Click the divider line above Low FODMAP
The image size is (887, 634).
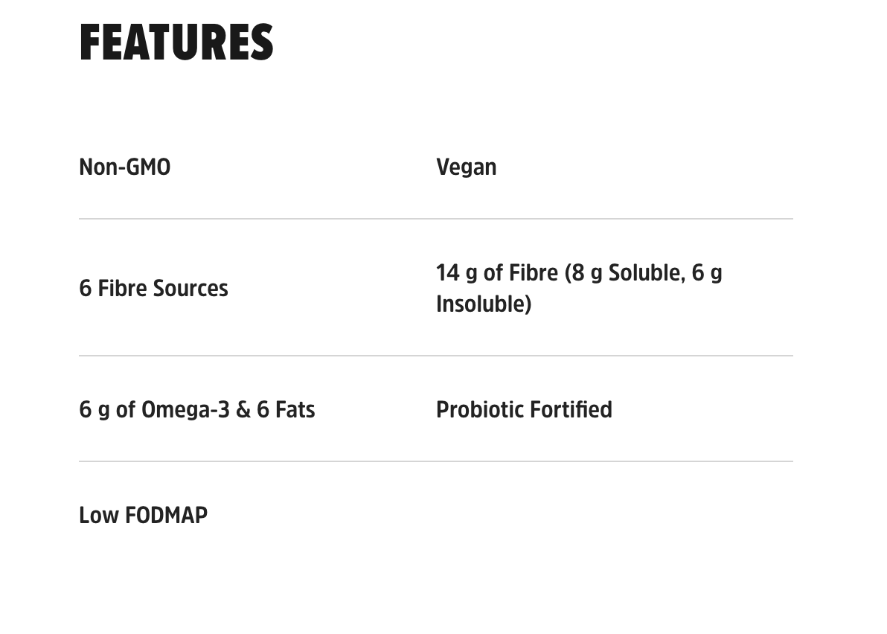pyautogui.click(x=253, y=461)
